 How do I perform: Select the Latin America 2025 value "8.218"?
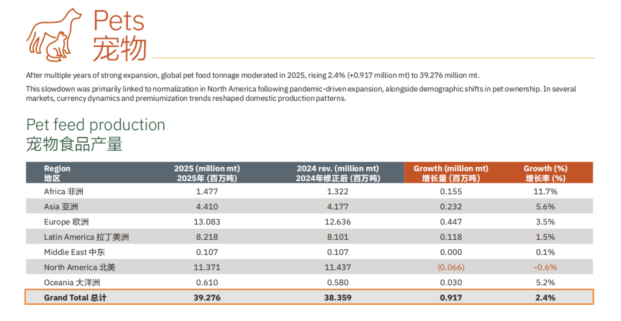207,237
